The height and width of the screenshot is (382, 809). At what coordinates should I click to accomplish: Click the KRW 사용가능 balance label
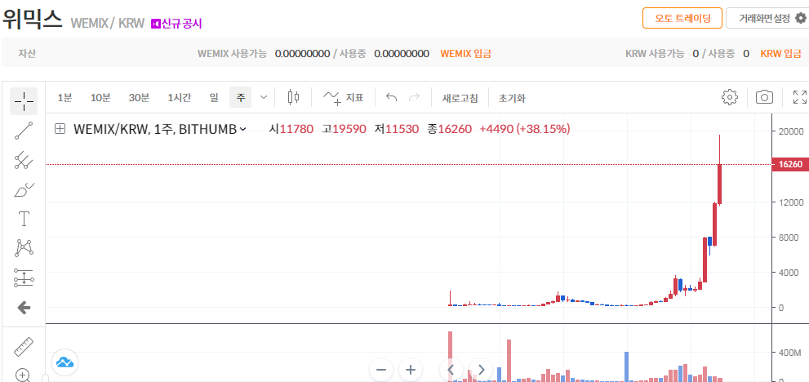click(x=655, y=53)
